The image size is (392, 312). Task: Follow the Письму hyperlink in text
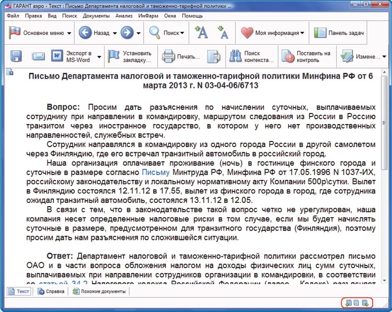(156, 172)
